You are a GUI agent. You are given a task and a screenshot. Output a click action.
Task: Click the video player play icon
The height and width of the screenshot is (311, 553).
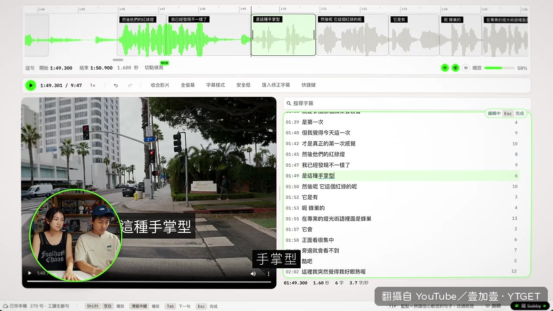tap(30, 273)
